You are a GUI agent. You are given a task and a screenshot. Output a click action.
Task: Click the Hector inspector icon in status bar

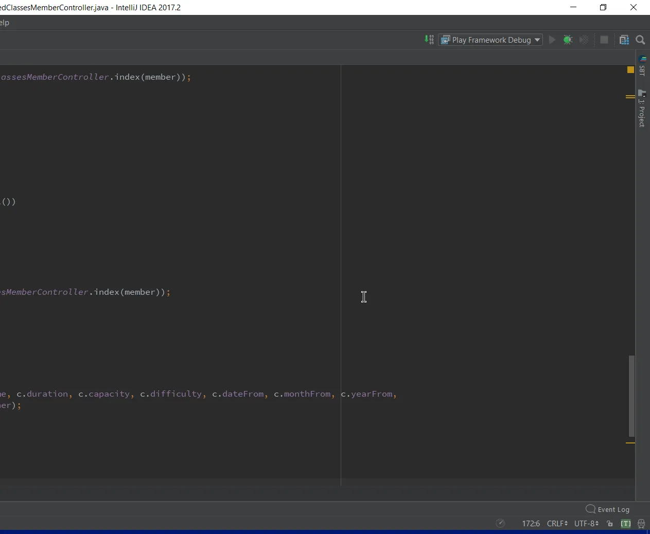pyautogui.click(x=641, y=524)
